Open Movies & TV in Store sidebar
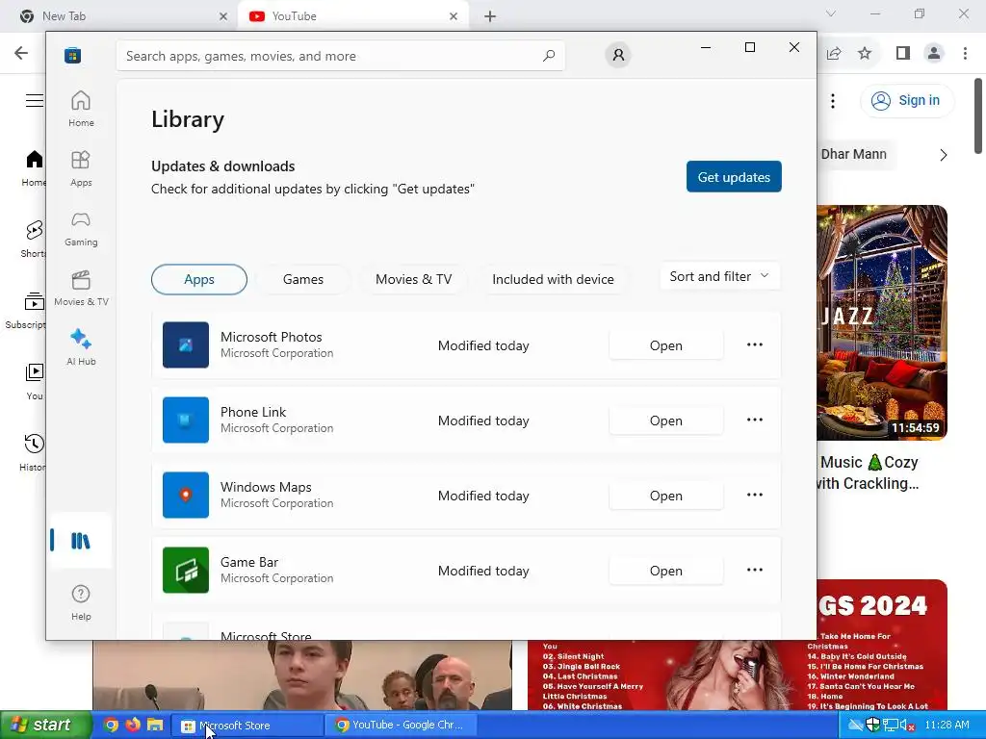Viewport: 986px width, 739px height. point(81,288)
